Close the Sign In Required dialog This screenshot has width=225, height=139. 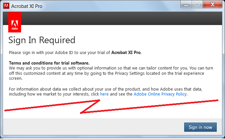pyautogui.click(x=212, y=5)
